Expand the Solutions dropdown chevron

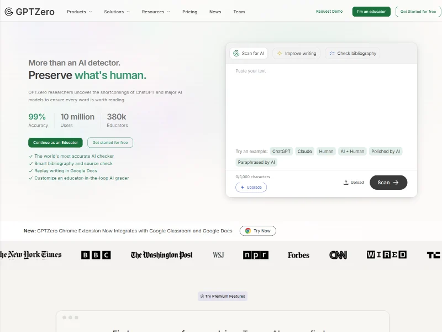128,12
